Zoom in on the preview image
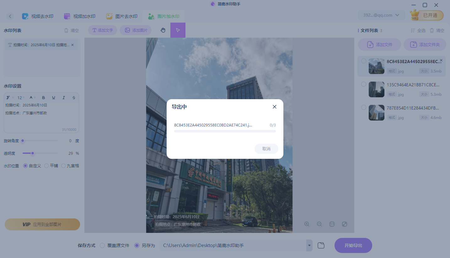Viewport: 450px width, 258px height. pyautogui.click(x=307, y=224)
